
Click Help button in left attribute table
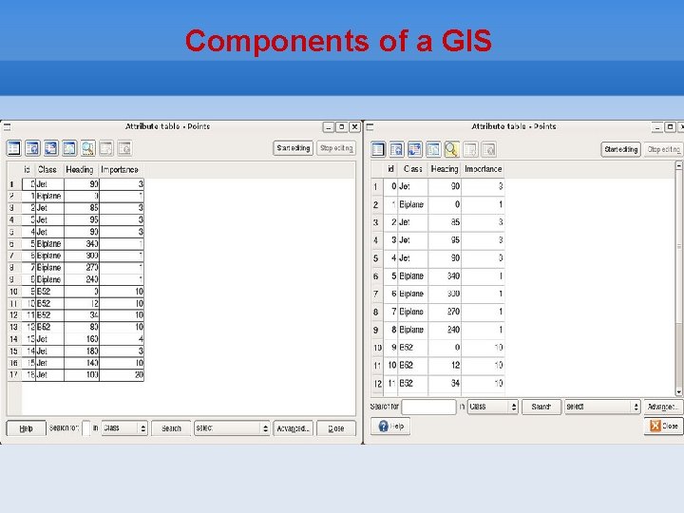point(27,428)
